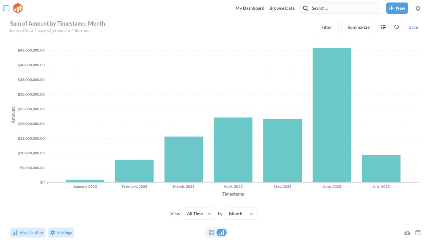The width and height of the screenshot is (428, 240).
Task: Open the settings gear in top bar
Action: [418, 8]
